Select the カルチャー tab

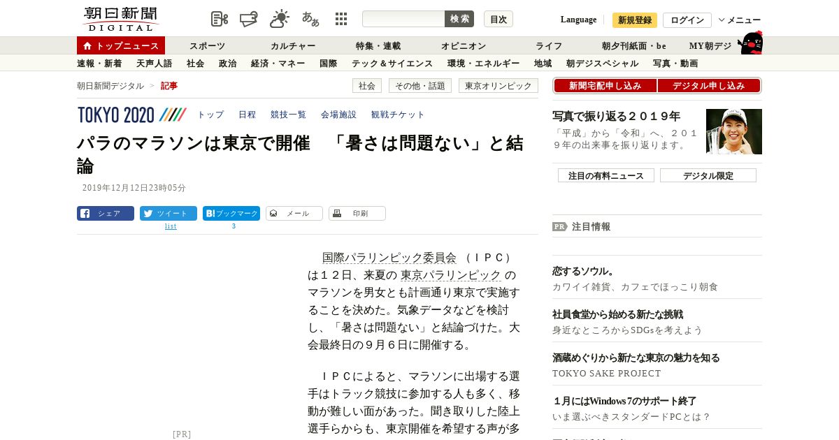[x=293, y=45]
